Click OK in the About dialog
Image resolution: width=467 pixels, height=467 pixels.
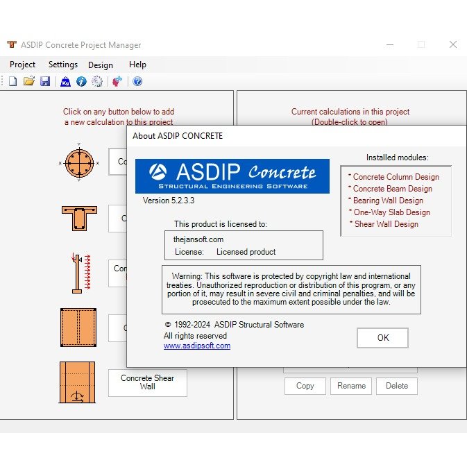pyautogui.click(x=382, y=338)
